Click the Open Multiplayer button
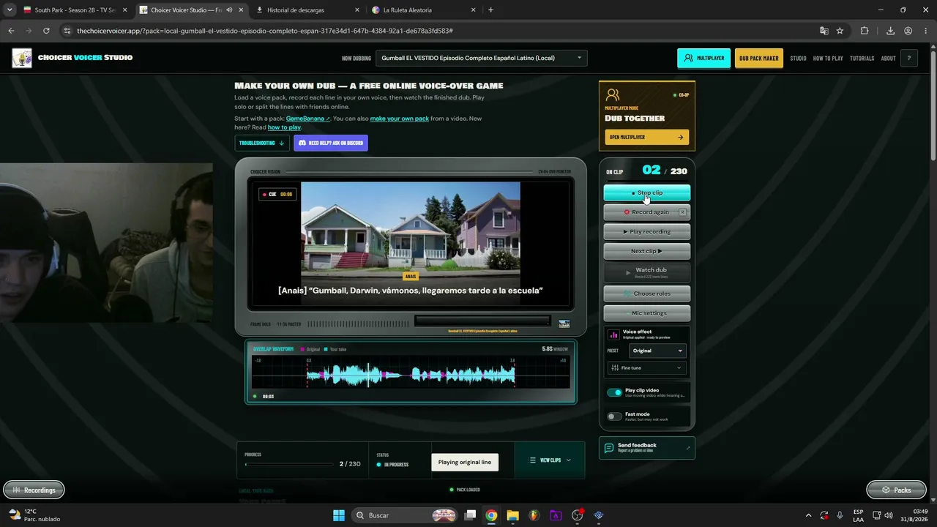 [x=646, y=137]
